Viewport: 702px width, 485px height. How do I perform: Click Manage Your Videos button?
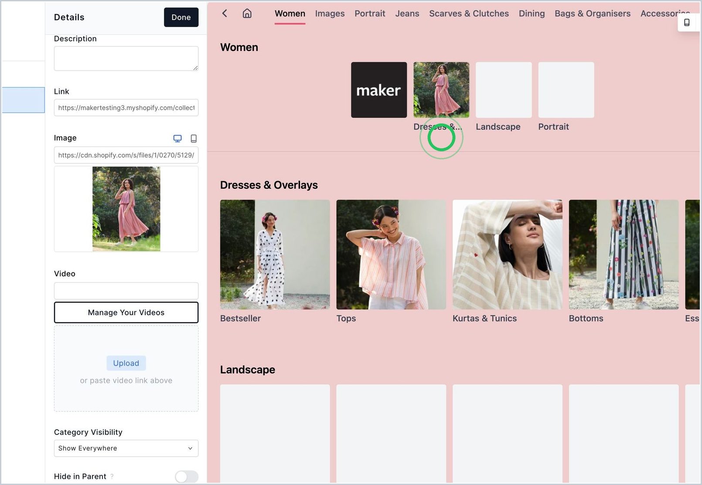[x=126, y=312]
